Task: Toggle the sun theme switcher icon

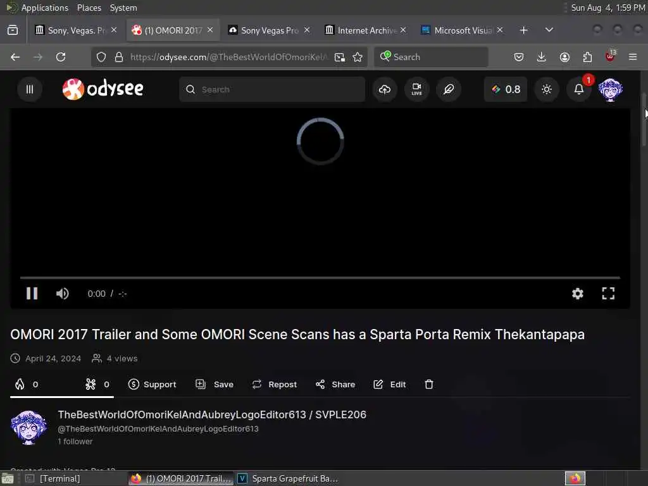Action: 547,89
